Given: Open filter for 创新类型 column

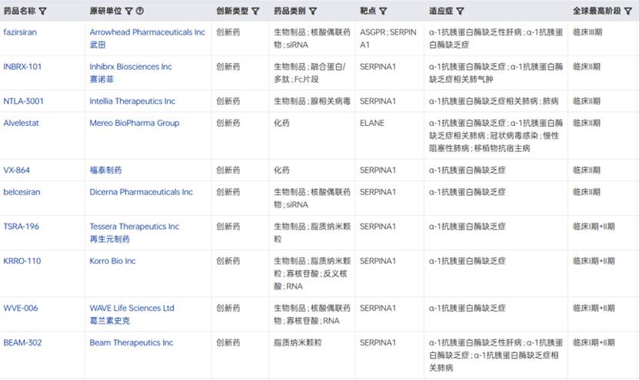Looking at the screenshot, I should tap(255, 12).
